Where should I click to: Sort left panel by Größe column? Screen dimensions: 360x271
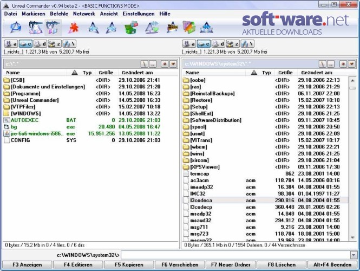106,73
